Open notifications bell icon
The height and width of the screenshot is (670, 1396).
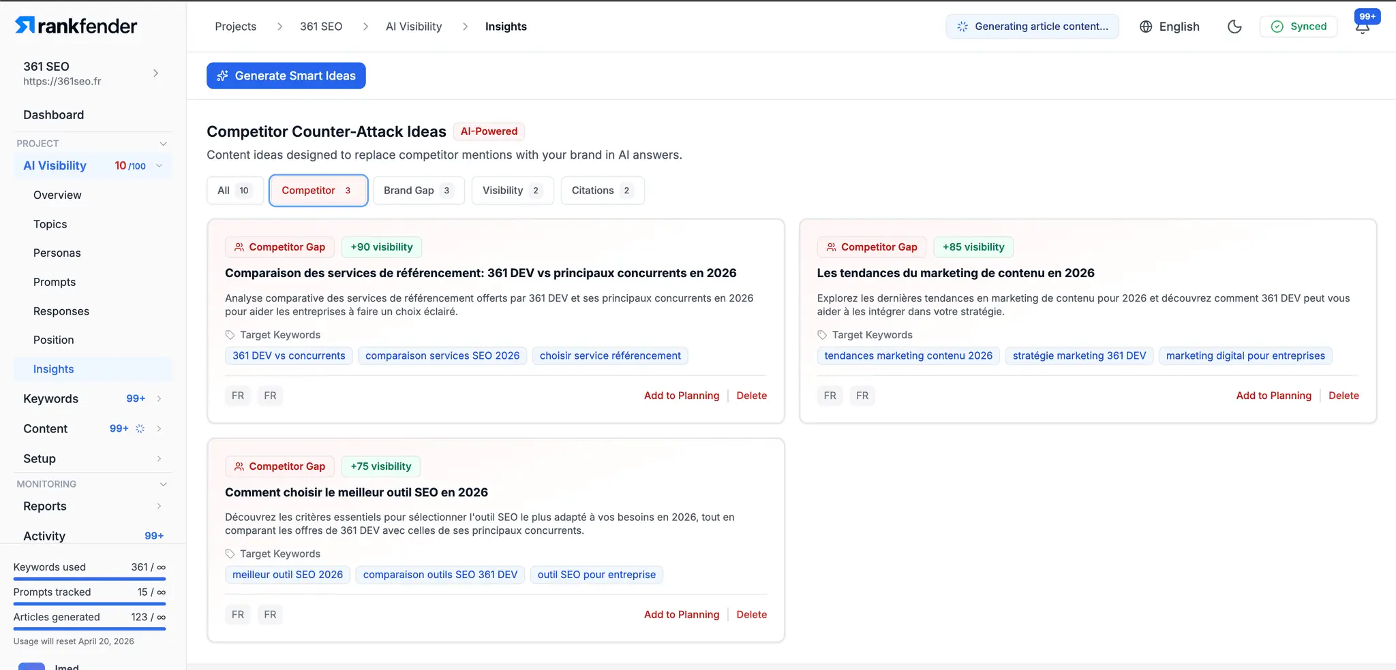pos(1362,27)
